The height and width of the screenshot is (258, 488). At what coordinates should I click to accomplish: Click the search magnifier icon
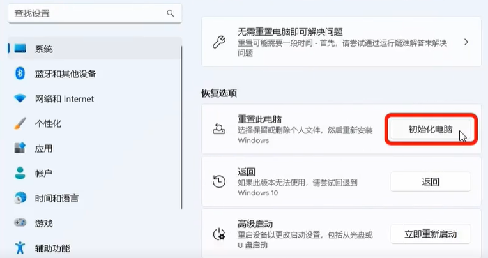tap(171, 13)
